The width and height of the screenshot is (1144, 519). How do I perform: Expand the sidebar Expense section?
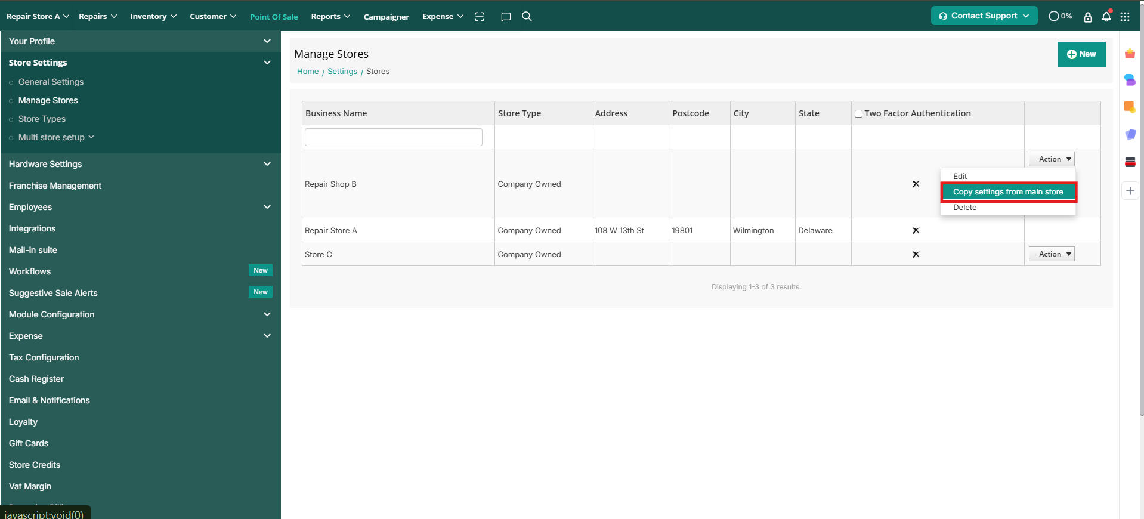pos(140,336)
